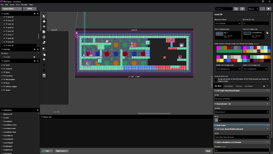Choose the plus Add tool in toolbar

pos(44,21)
